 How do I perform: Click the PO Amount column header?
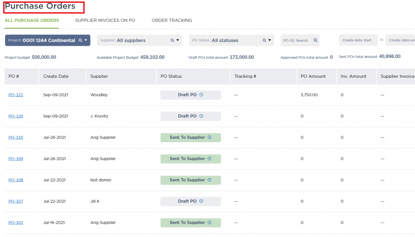[x=313, y=76]
